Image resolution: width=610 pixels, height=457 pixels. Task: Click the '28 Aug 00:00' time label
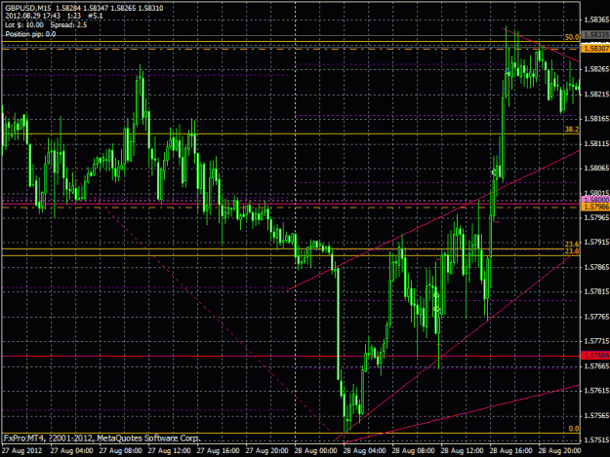(x=316, y=451)
